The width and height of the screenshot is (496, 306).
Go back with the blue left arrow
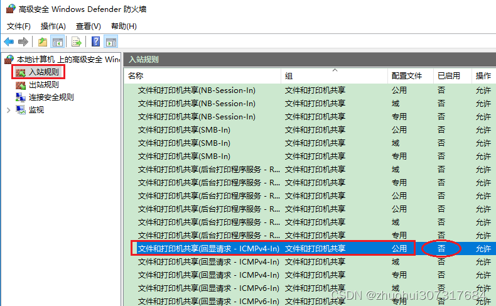9,41
